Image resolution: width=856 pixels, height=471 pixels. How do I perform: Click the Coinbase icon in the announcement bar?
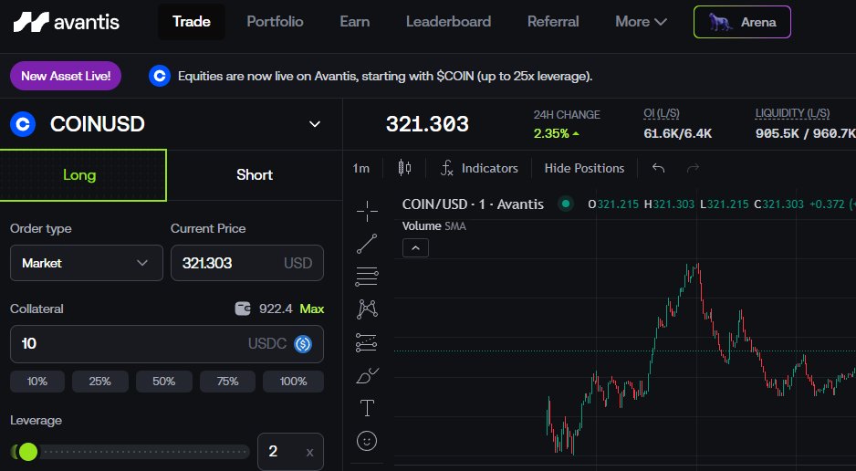160,76
